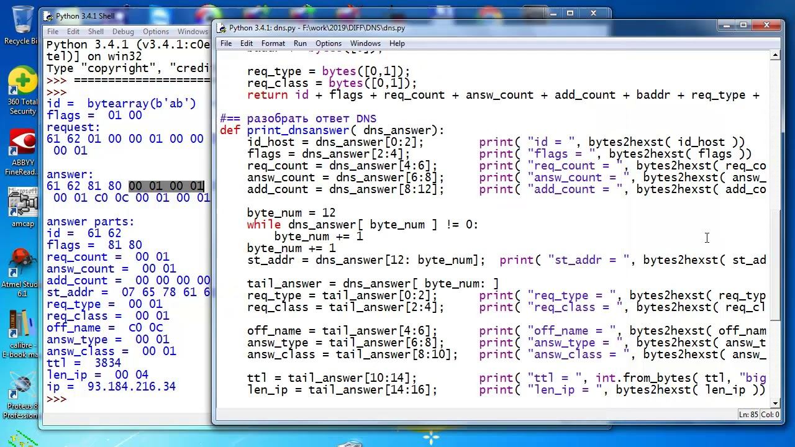This screenshot has width=795, height=447.
Task: Click 'byte_num = 12' line in editor
Action: [291, 213]
